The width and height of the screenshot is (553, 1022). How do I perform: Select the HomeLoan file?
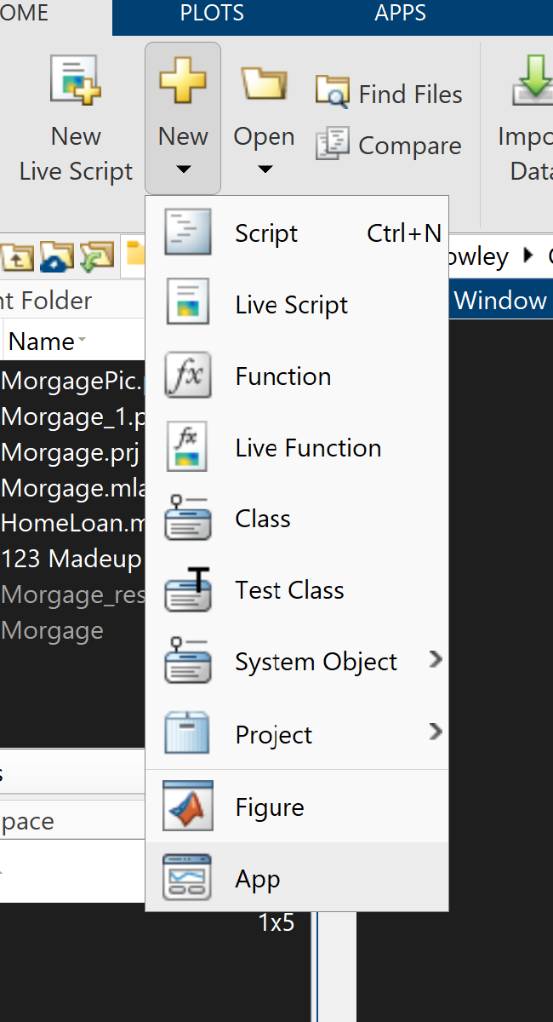point(72,523)
